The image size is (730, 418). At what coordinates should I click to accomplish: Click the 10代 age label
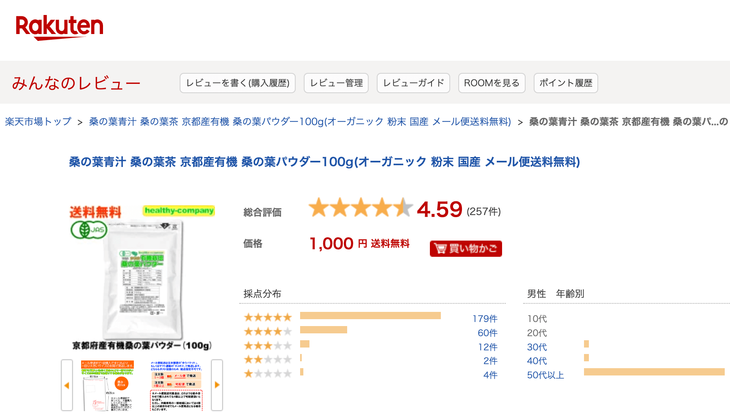(x=537, y=319)
